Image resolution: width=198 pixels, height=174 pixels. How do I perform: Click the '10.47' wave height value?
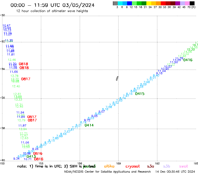[x=6, y=25]
